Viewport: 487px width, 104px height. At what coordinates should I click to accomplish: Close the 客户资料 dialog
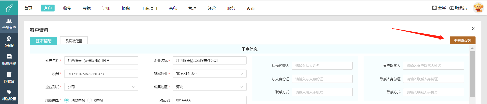(x=473, y=29)
